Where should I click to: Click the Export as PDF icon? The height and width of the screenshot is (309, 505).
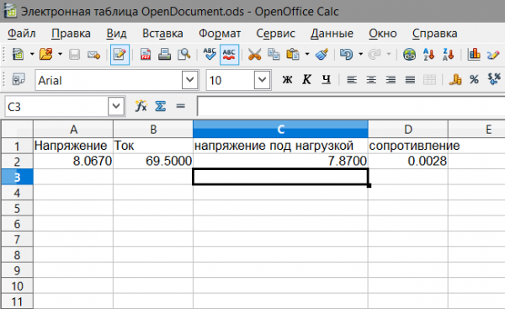pos(146,55)
